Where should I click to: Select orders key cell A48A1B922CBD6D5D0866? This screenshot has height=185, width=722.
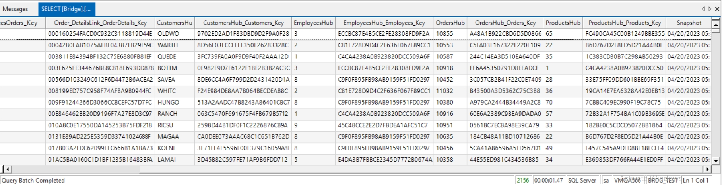click(505, 34)
